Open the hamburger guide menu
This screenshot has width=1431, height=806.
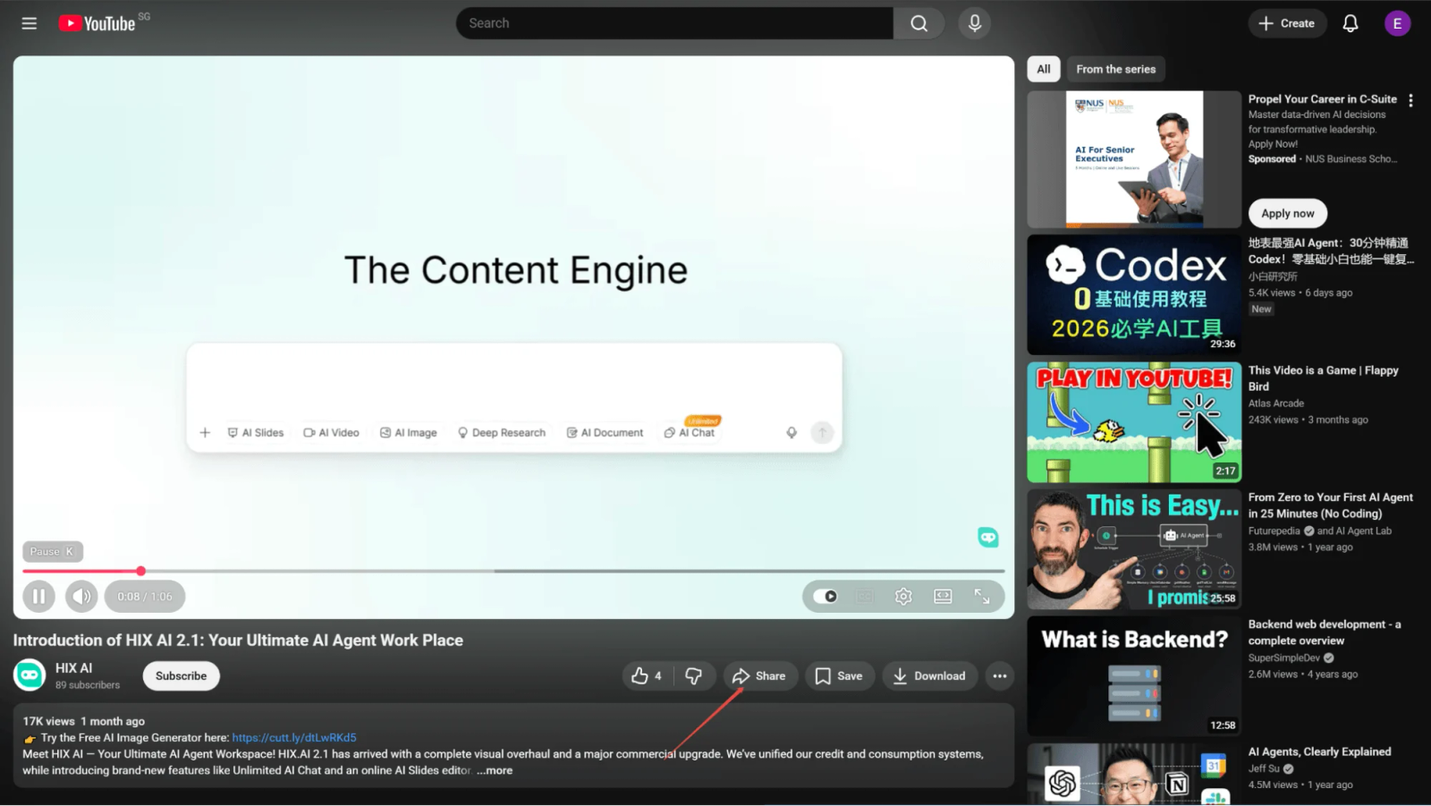pos(30,23)
